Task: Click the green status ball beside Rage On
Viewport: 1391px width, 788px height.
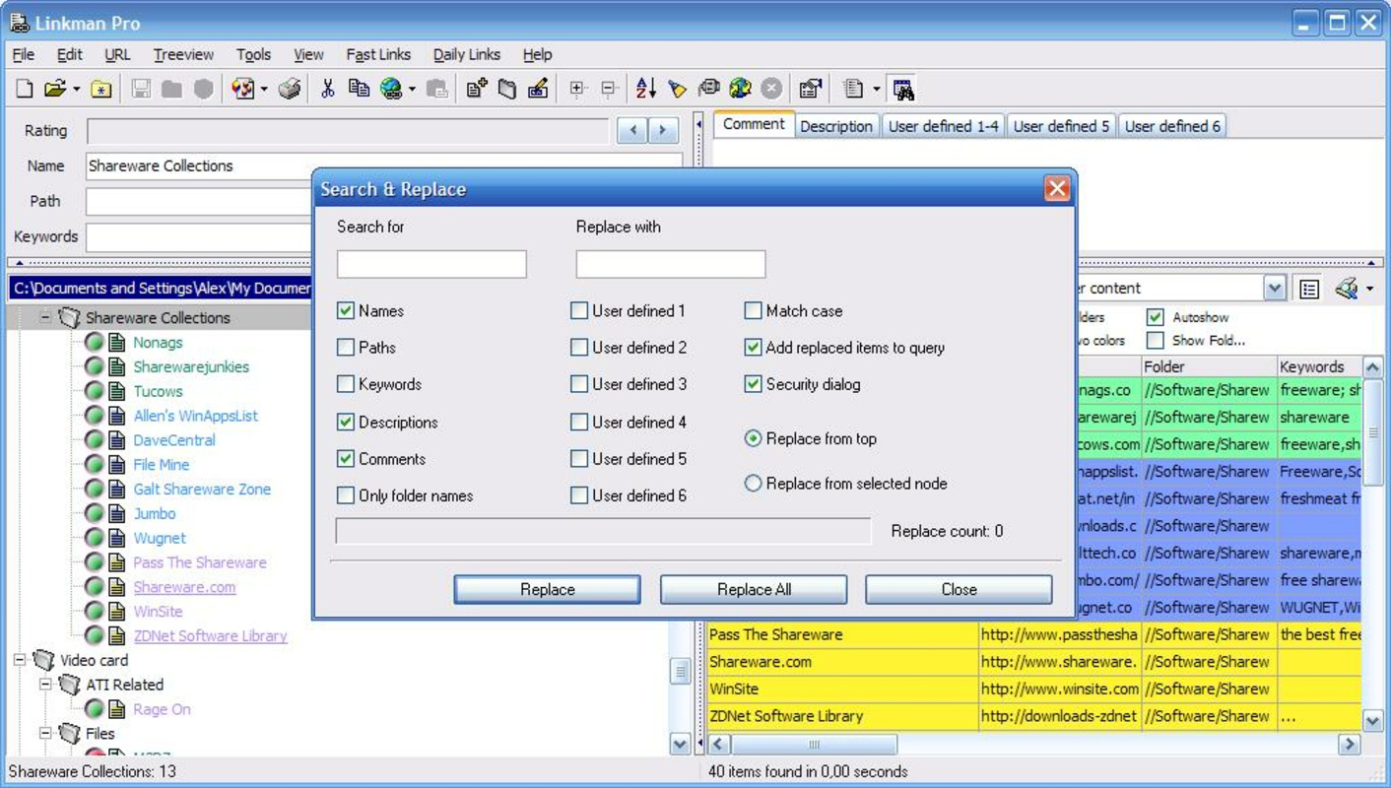Action: (94, 708)
